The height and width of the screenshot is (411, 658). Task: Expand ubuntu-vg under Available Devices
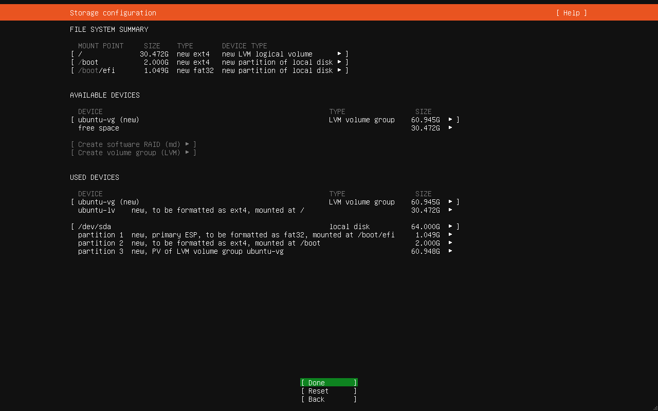click(x=450, y=119)
